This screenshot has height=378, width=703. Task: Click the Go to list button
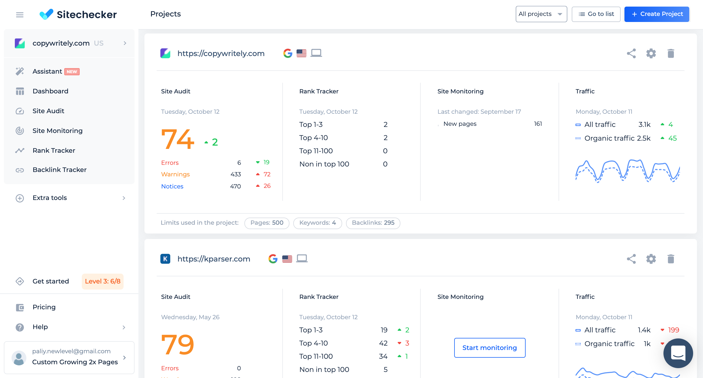tap(596, 14)
